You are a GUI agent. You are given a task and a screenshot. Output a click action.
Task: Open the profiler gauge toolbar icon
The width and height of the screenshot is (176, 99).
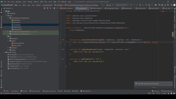146,5
